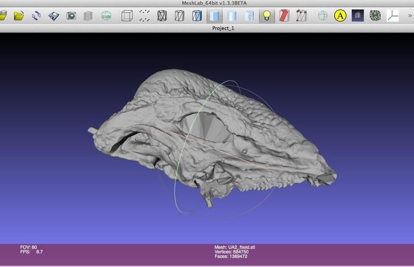
Task: Switch to Points render mode
Action: 144,16
